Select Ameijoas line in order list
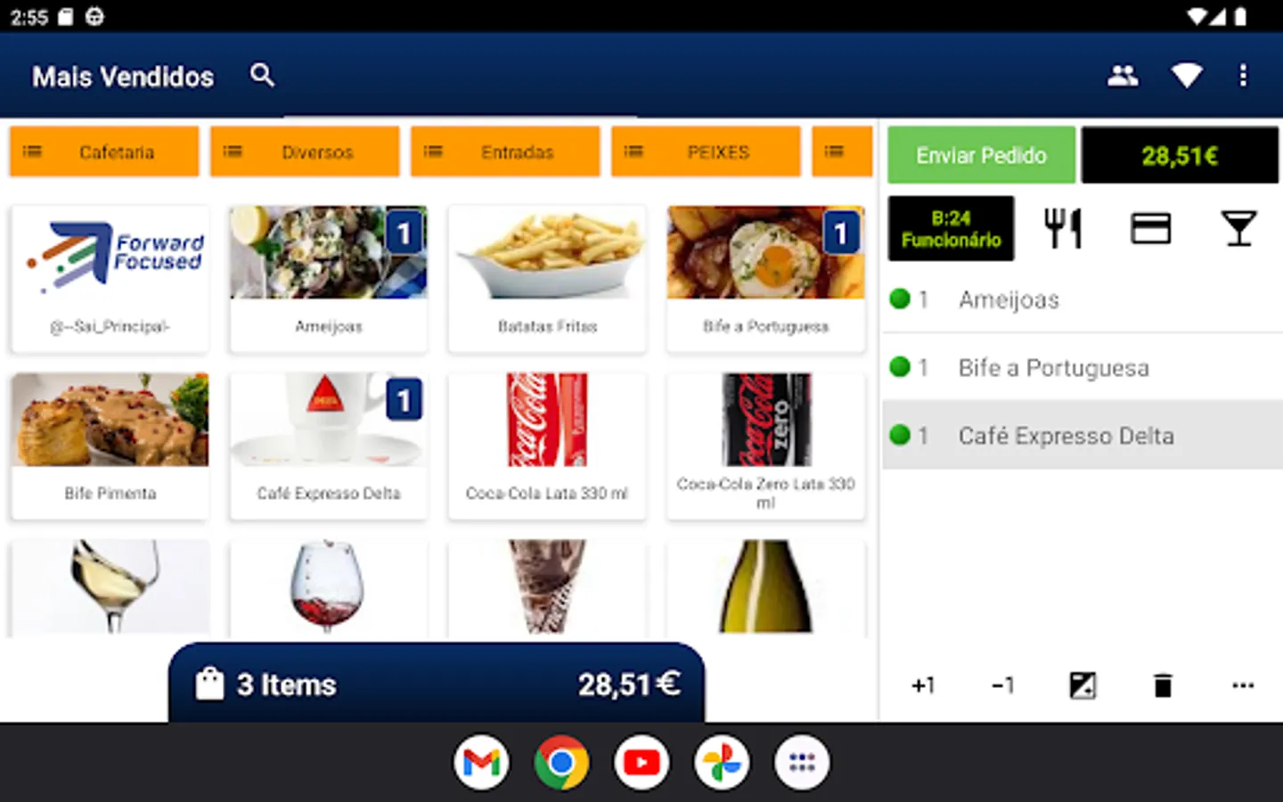This screenshot has height=802, width=1283. point(1083,299)
